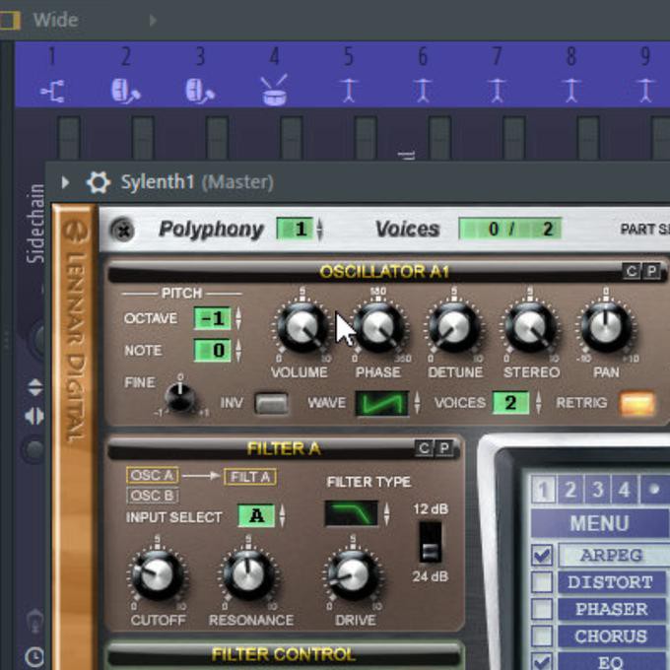Open the FILTER TYPE selector display

[x=351, y=513]
